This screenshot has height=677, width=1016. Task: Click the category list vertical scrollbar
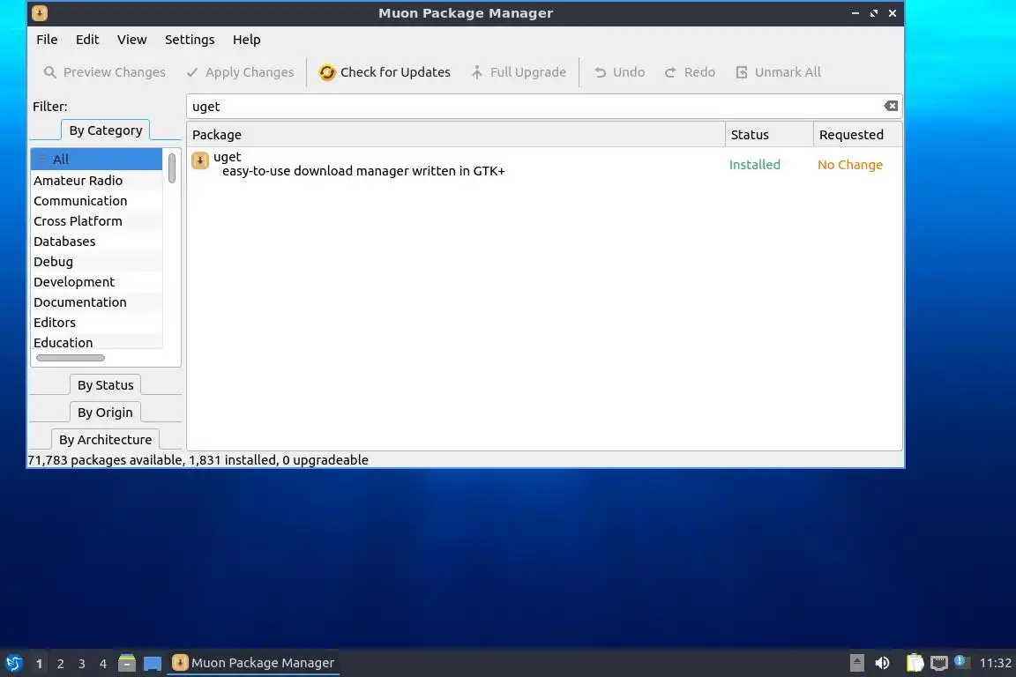(172, 168)
